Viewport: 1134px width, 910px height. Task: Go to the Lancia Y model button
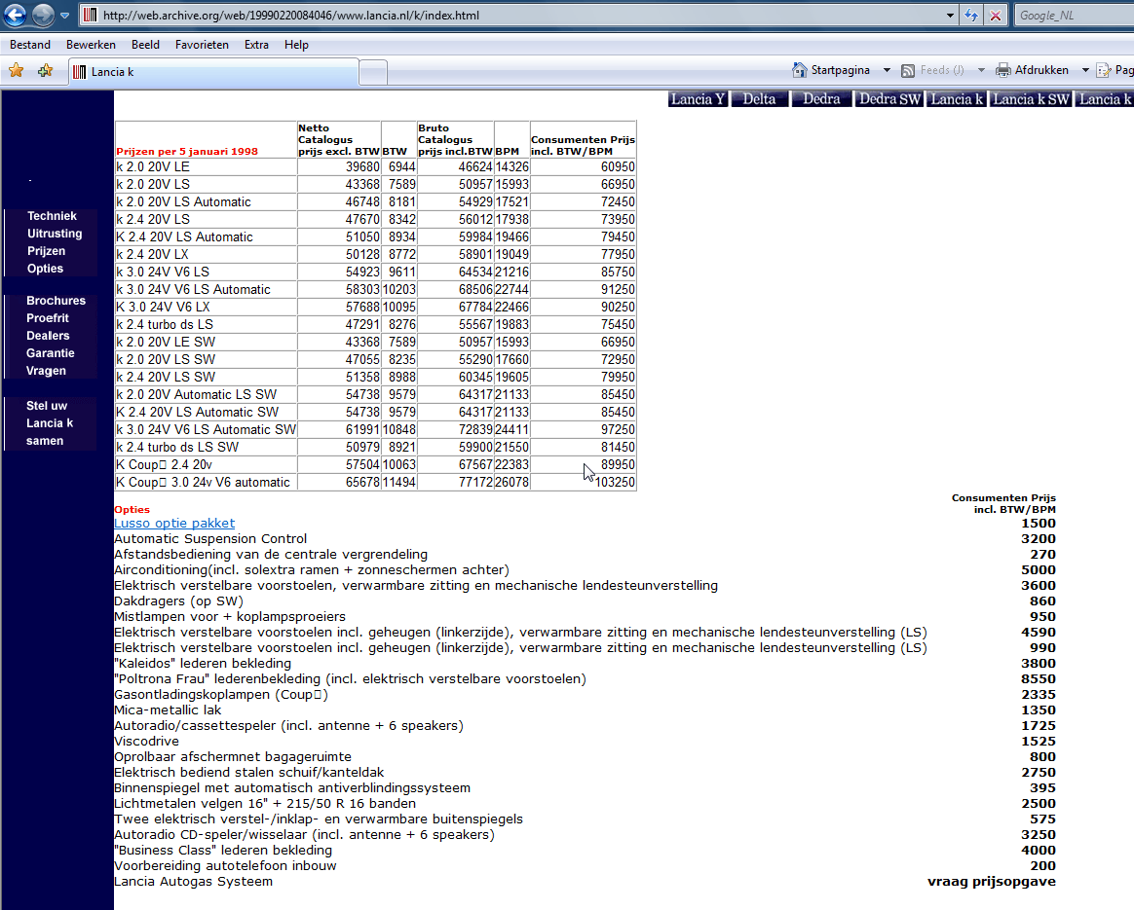coord(698,99)
